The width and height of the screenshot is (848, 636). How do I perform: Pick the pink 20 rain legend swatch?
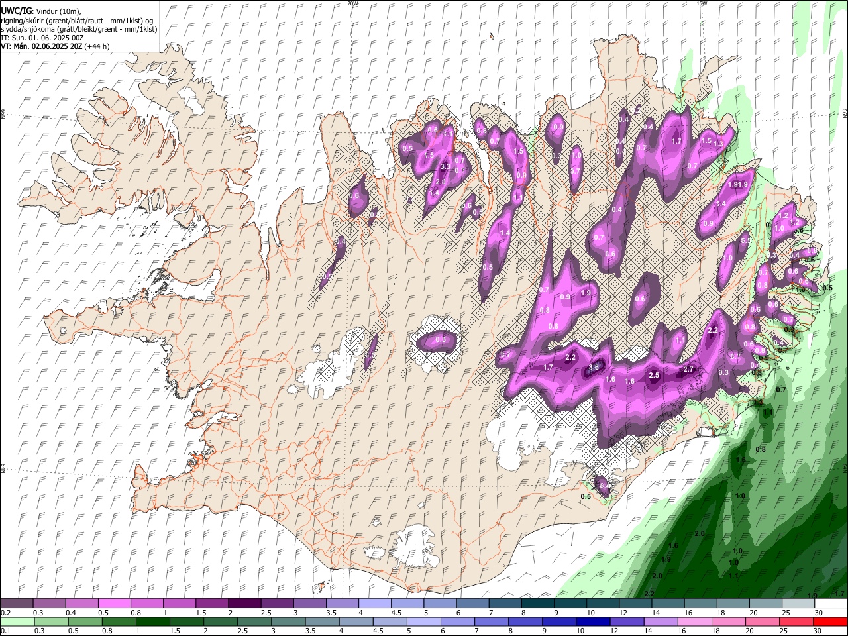[x=763, y=621]
